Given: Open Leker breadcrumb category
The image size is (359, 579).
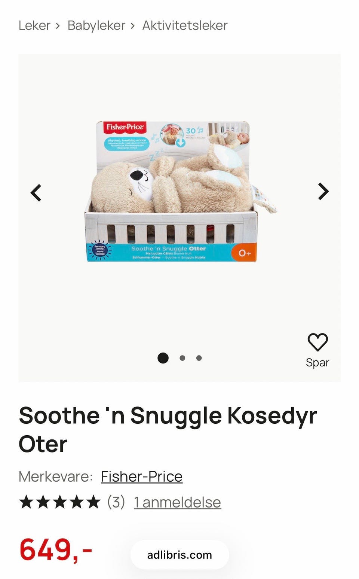Looking at the screenshot, I should [x=34, y=25].
